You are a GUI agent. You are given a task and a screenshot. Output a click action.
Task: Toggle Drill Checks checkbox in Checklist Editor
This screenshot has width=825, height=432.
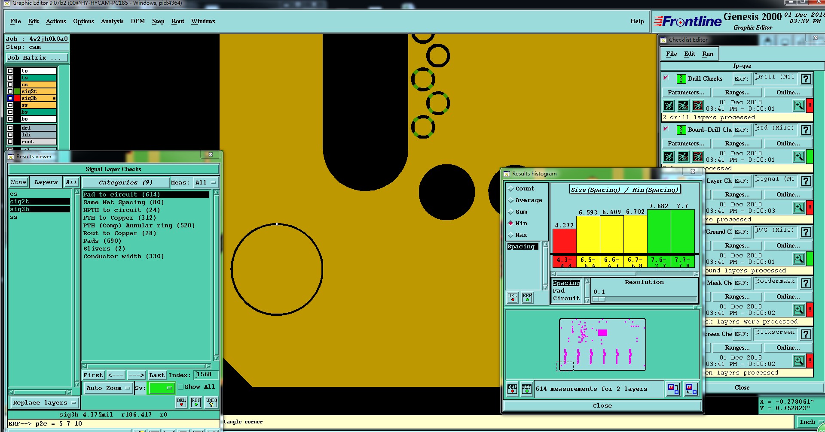point(666,78)
